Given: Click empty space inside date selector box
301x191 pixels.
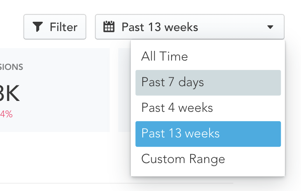Looking at the screenshot, I should (232, 27).
